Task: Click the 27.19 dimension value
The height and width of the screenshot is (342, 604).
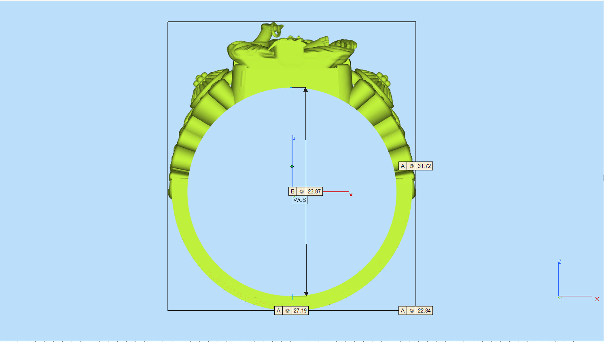Action: [x=300, y=311]
